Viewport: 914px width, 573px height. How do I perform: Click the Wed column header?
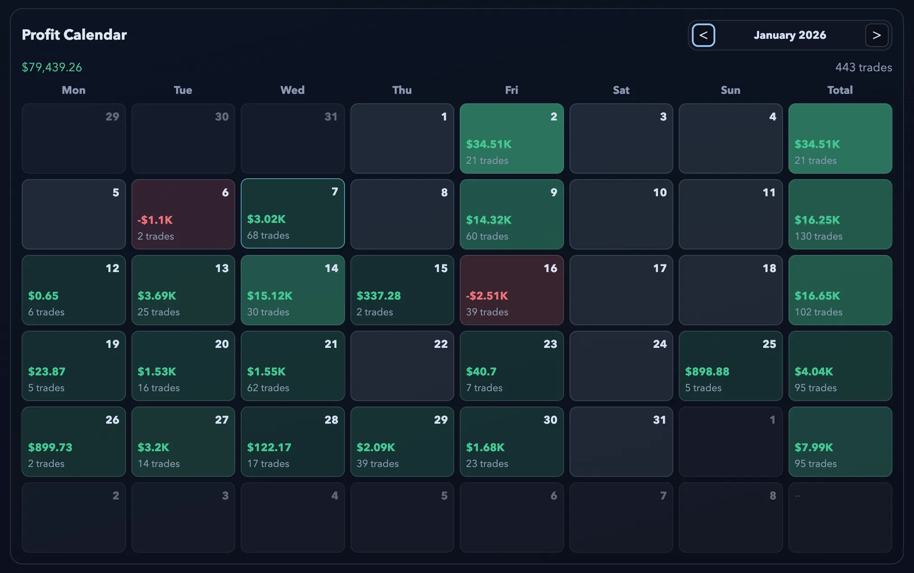pyautogui.click(x=293, y=90)
